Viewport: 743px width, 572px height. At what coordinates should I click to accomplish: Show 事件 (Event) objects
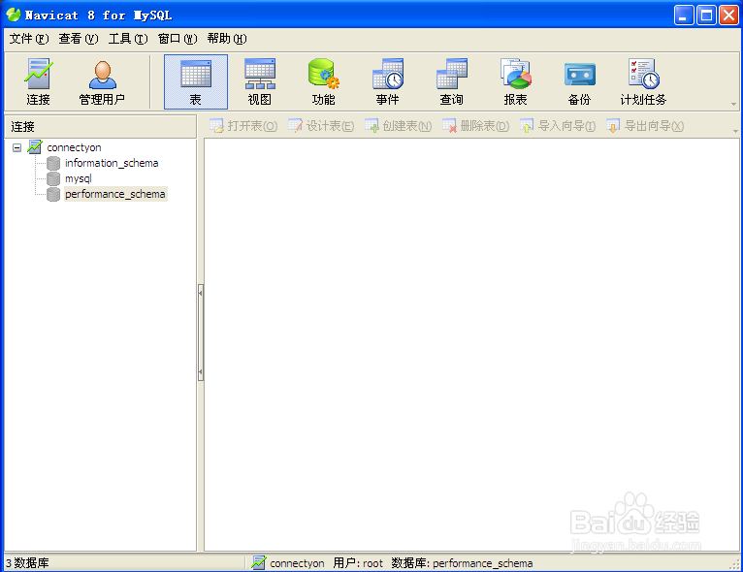[x=388, y=81]
